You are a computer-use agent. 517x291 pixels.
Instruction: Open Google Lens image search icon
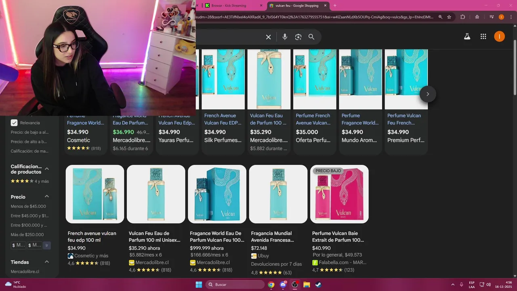coord(298,37)
